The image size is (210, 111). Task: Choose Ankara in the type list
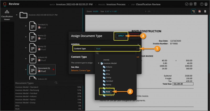point(108,67)
